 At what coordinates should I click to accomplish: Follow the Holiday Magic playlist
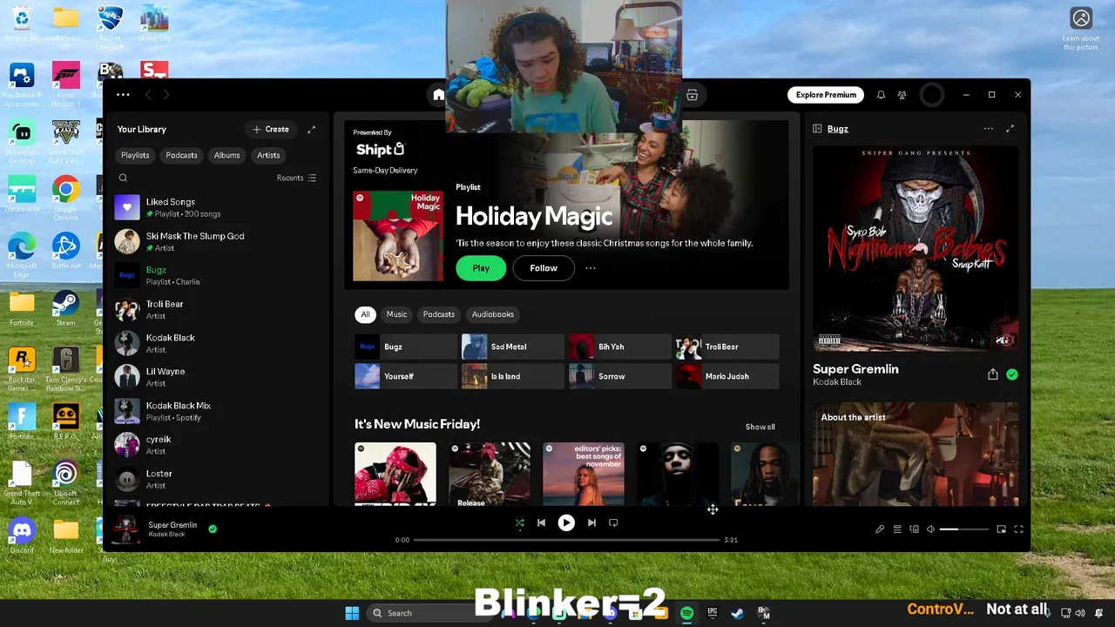pos(544,268)
